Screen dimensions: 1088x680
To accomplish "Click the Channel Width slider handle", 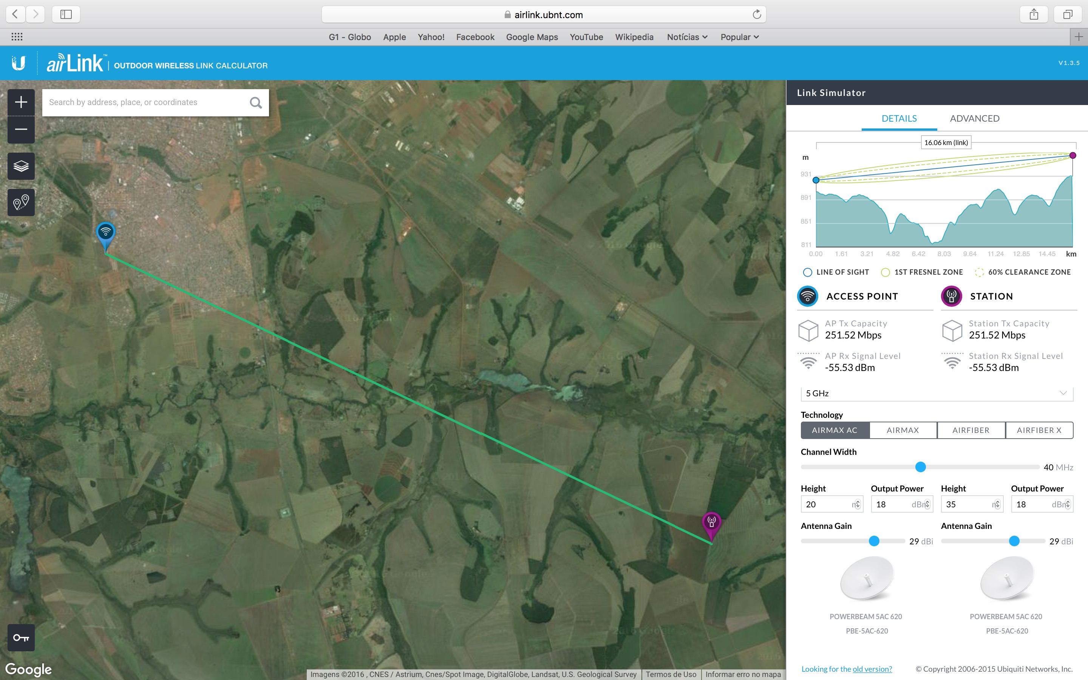I will click(920, 467).
